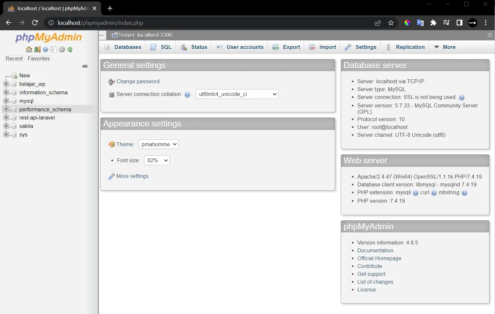Screen dimensions: 495x314
Task: Open navigation panel settings gear icon
Action: pyautogui.click(x=62, y=49)
